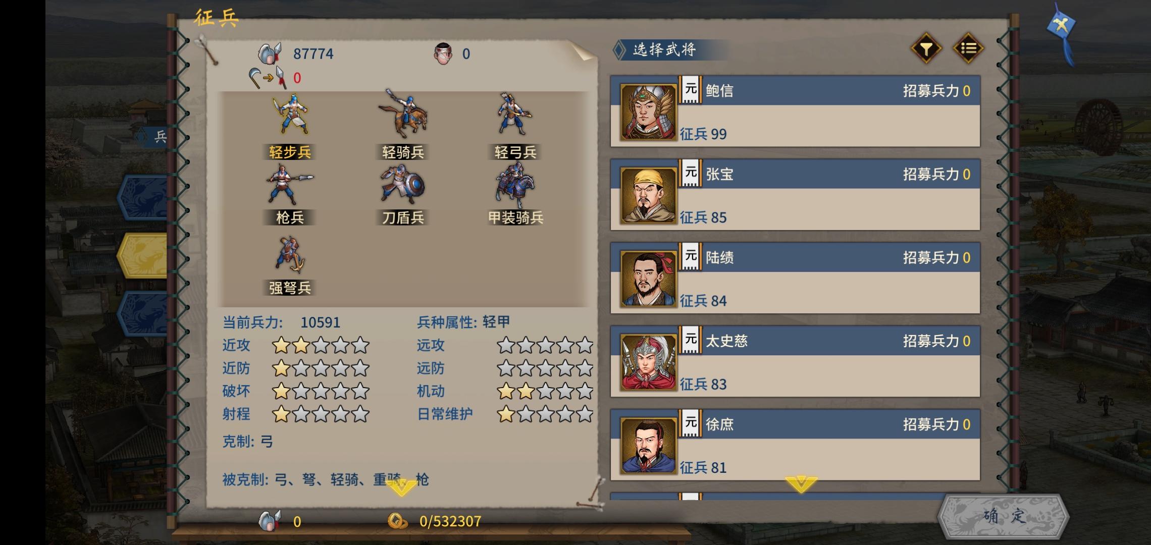
Task: Open the list sort icon
Action: (x=968, y=48)
